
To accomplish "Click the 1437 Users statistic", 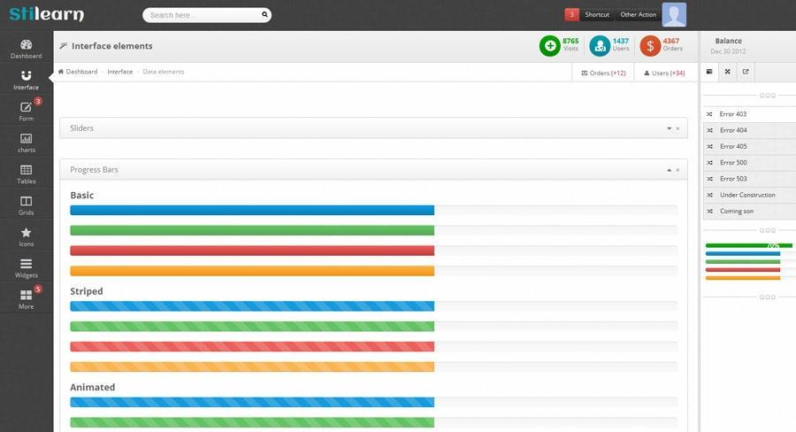I will pyautogui.click(x=621, y=45).
